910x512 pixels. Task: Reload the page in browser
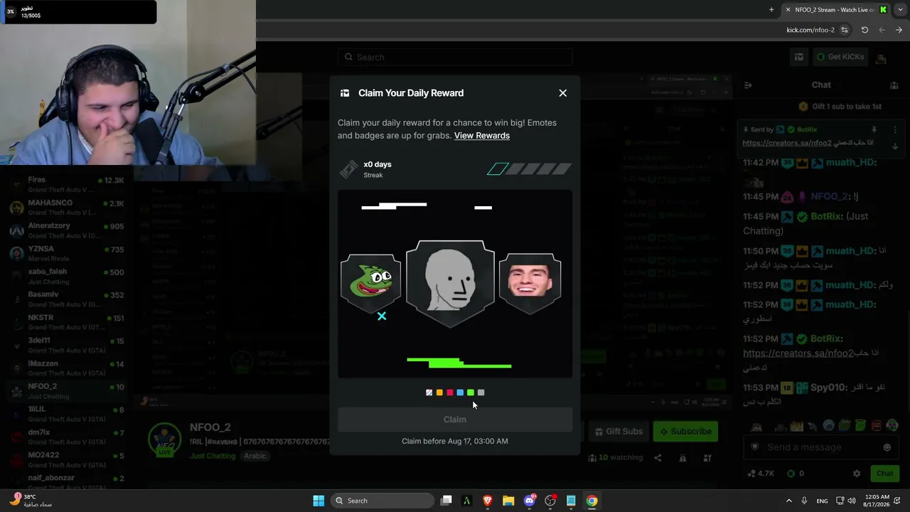(864, 30)
